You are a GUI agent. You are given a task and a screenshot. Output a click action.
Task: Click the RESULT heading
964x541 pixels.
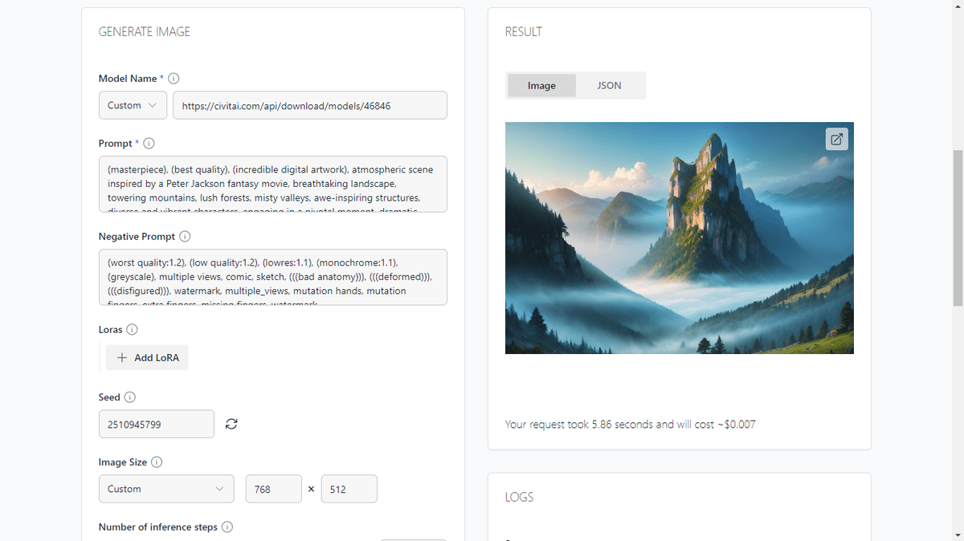(x=524, y=32)
